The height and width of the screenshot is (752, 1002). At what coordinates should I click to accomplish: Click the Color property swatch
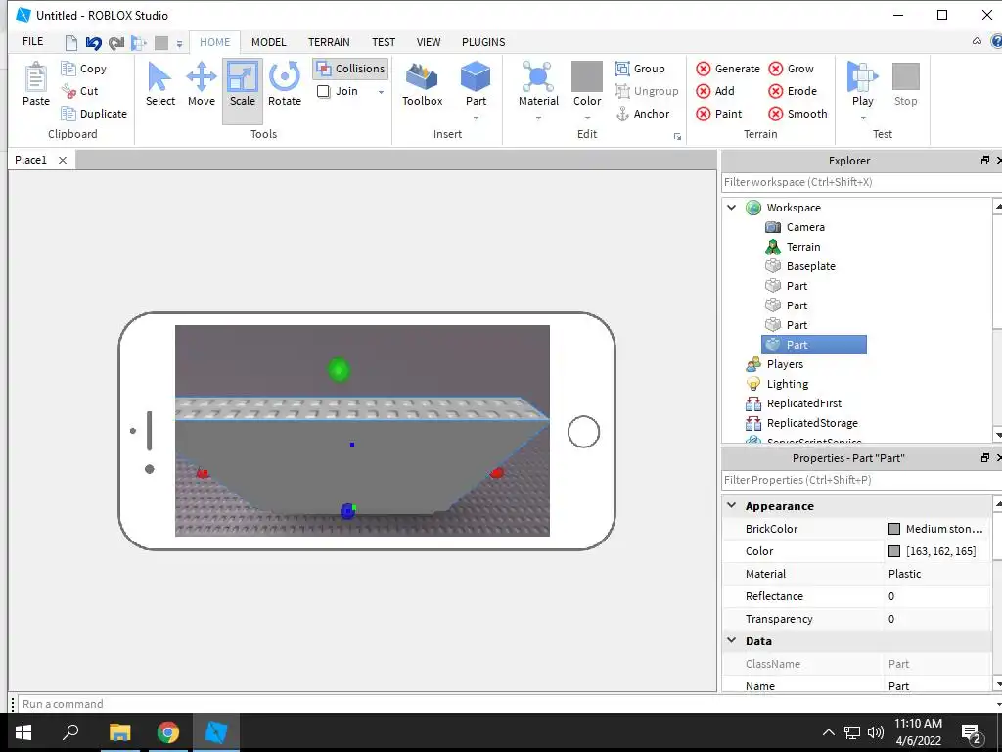point(894,551)
